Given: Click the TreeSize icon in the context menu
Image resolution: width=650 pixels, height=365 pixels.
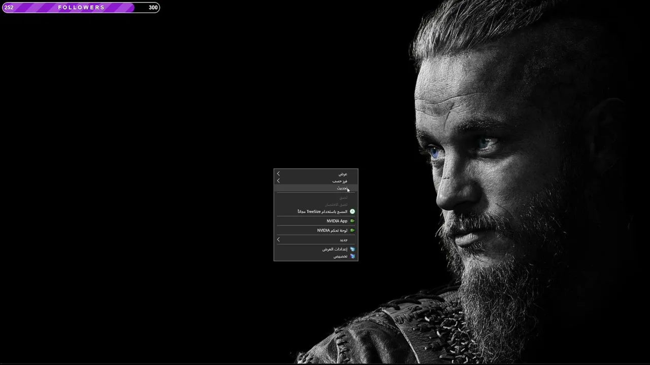Looking at the screenshot, I should click(352, 211).
